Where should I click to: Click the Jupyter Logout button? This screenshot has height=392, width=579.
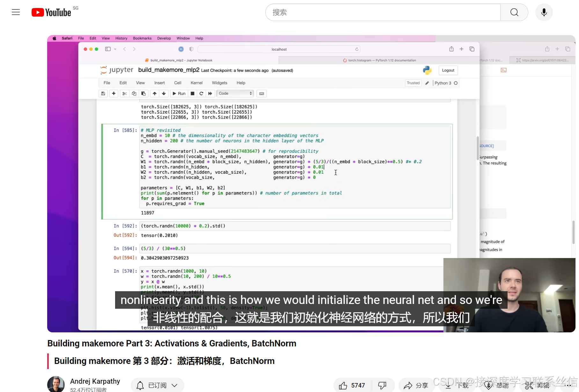pyautogui.click(x=448, y=70)
